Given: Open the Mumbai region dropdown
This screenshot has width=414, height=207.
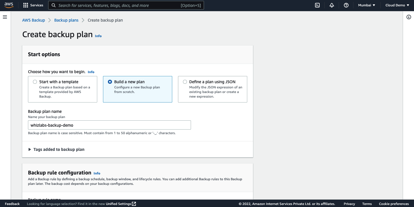Looking at the screenshot, I should [367, 5].
